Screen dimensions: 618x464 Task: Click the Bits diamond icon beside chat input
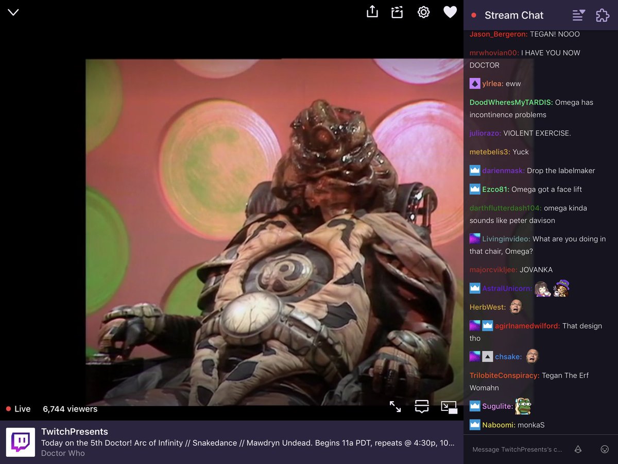[x=577, y=449]
